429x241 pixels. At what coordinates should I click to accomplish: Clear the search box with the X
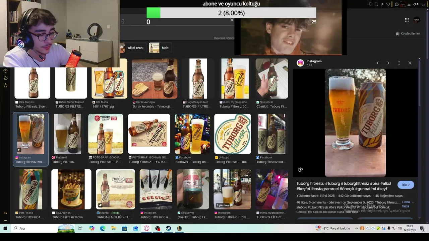pyautogui.click(x=232, y=20)
